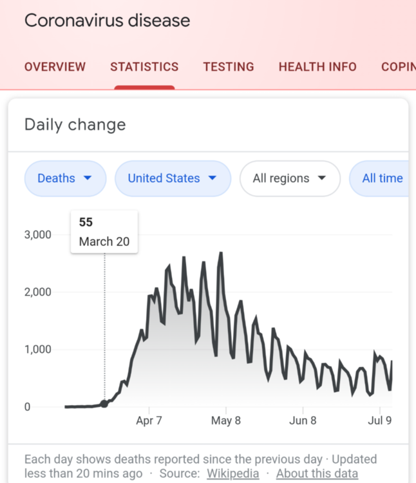Open the Wikipedia source link

[x=232, y=474]
